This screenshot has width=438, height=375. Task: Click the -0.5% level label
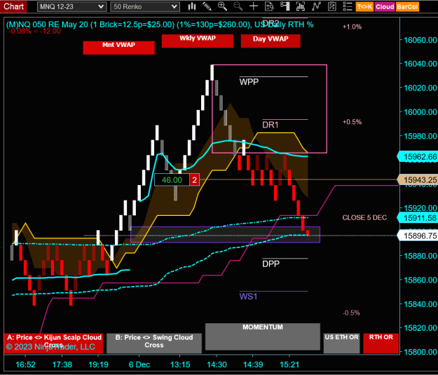(x=351, y=313)
